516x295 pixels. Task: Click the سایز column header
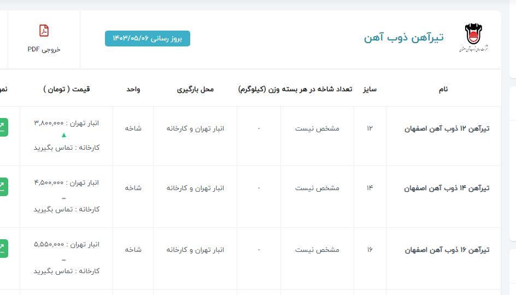click(370, 89)
